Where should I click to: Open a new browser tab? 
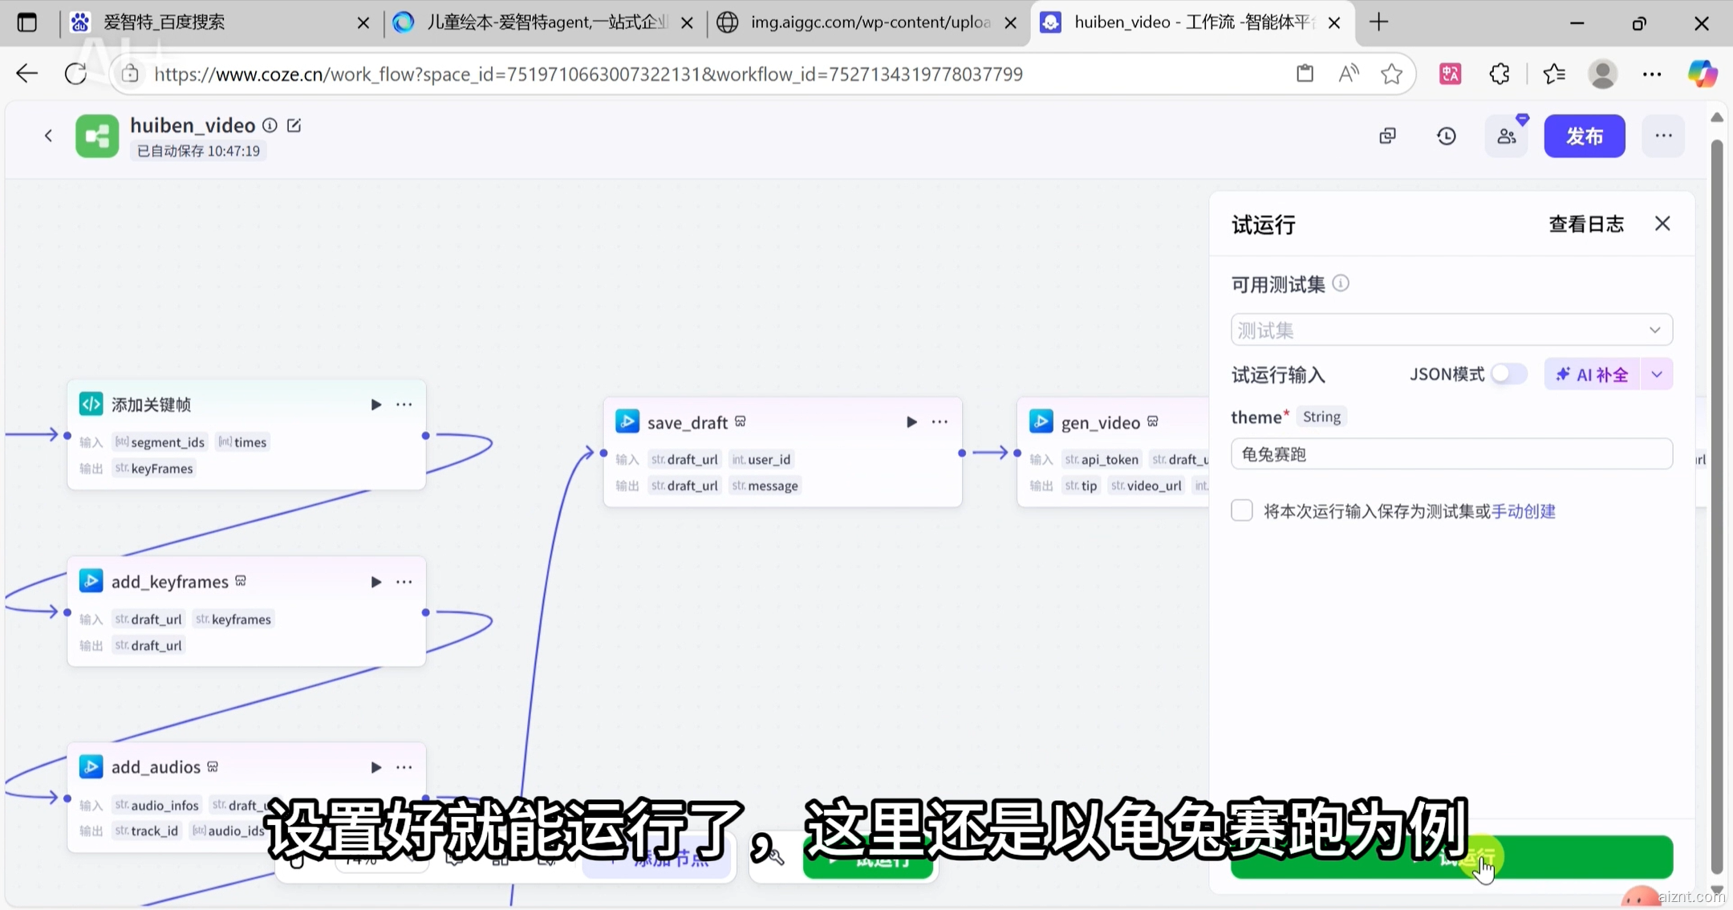tap(1379, 22)
